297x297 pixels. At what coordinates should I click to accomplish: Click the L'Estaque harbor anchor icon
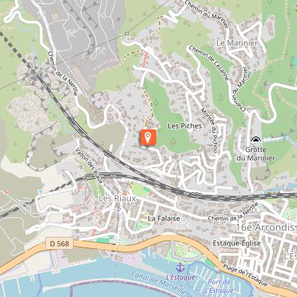point(180,267)
